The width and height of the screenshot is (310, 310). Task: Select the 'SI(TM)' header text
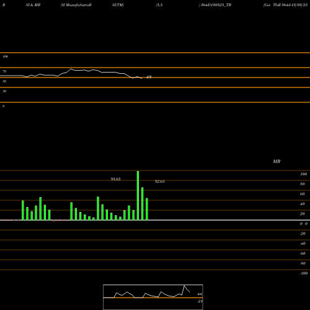(x=118, y=5)
